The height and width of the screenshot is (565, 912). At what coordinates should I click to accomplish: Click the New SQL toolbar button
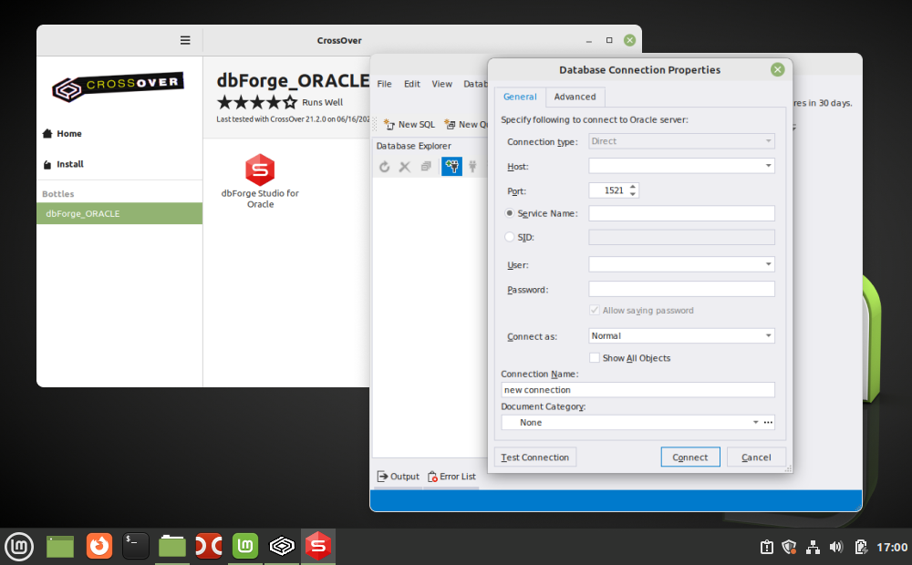pyautogui.click(x=409, y=125)
